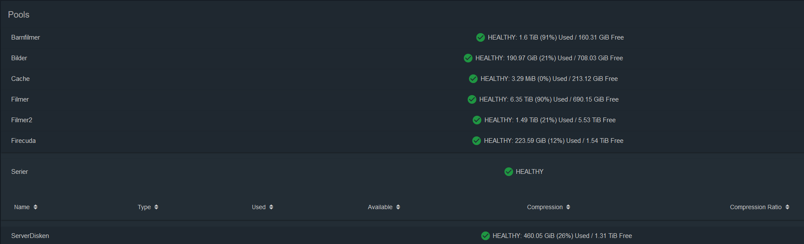The width and height of the screenshot is (804, 244).
Task: Click the Barnfilmer healthy status checkmark icon
Action: (x=481, y=37)
